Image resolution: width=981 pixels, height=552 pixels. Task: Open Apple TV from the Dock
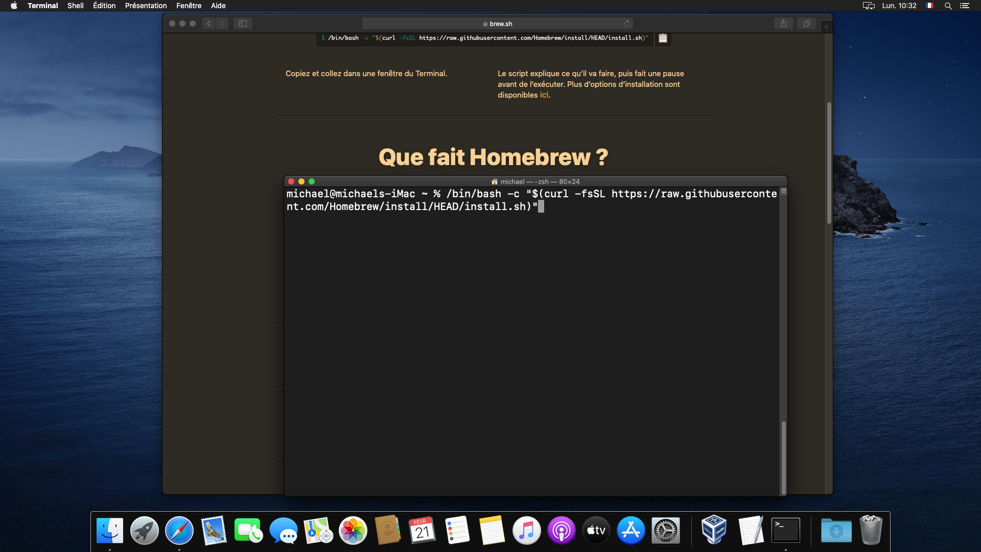[x=596, y=530]
